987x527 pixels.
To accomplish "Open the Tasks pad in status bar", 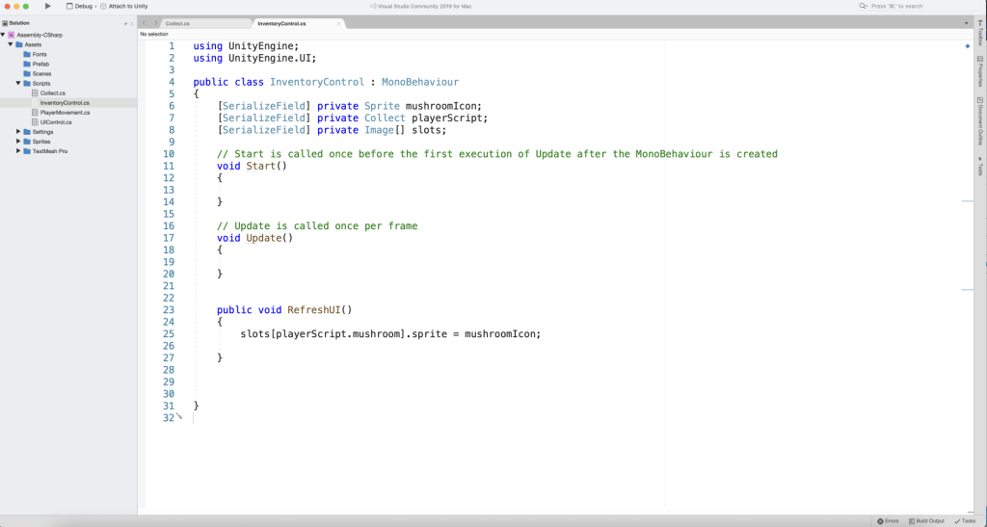I will point(965,520).
